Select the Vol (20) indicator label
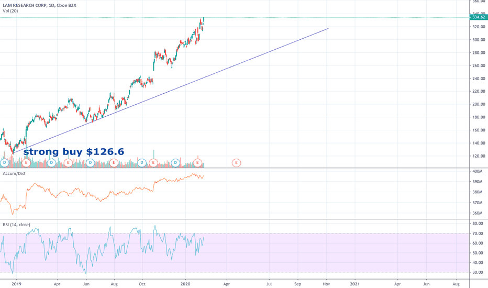 pos(10,11)
